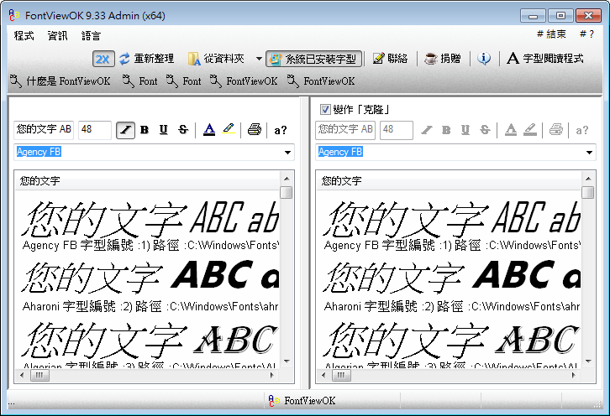The image size is (610, 416).
Task: Expand right Agency FB font dropdown
Action: [x=589, y=153]
